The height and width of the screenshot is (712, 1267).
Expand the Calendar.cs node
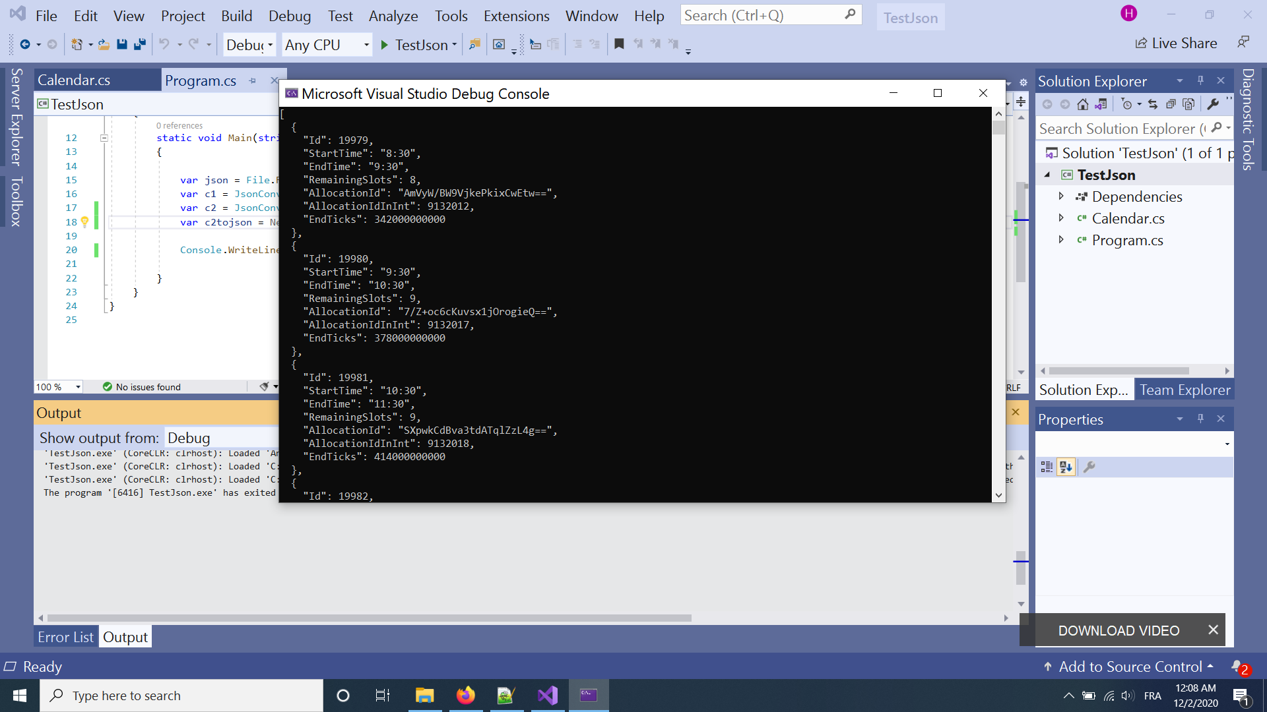(x=1061, y=218)
